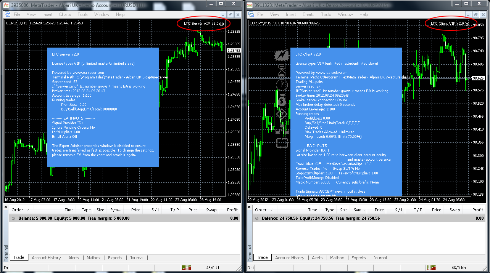490x273 pixels.
Task: Open the Help menu in the EURJPY window
Action: [364, 14]
